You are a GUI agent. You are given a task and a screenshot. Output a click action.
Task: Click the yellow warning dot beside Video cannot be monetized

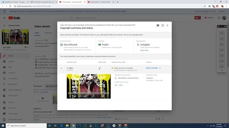click(112, 68)
